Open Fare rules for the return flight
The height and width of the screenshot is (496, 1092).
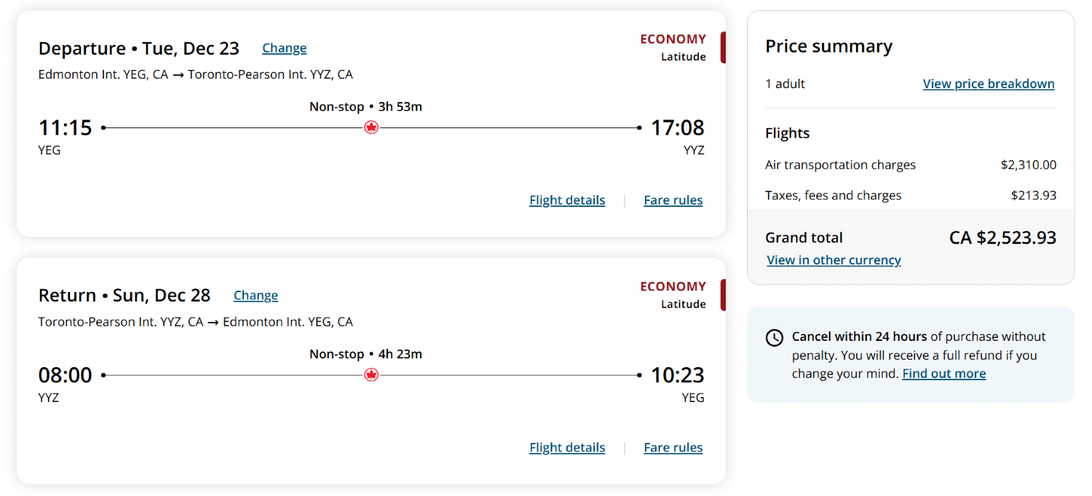click(673, 446)
